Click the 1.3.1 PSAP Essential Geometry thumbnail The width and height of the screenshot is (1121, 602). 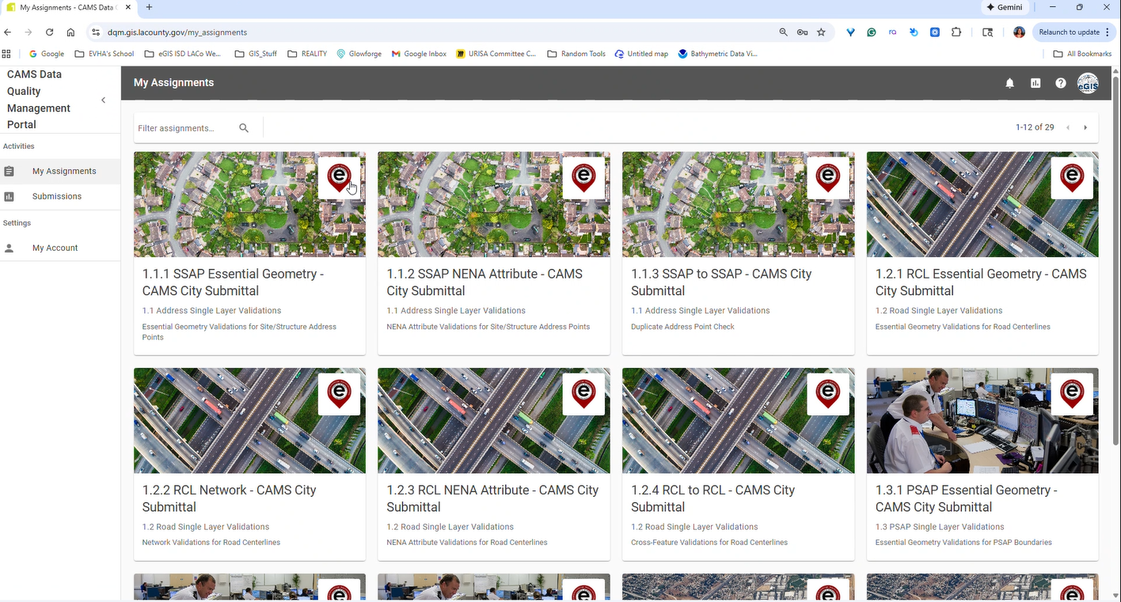[982, 420]
